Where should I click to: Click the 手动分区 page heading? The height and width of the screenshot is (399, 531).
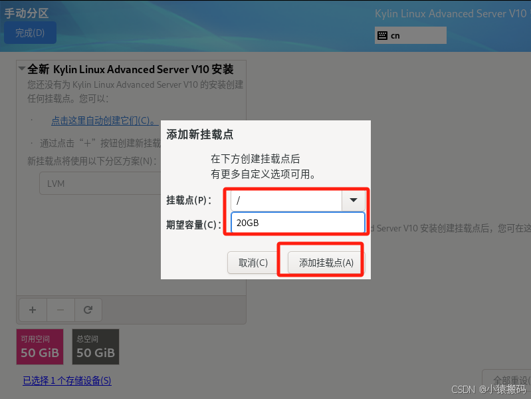(27, 13)
